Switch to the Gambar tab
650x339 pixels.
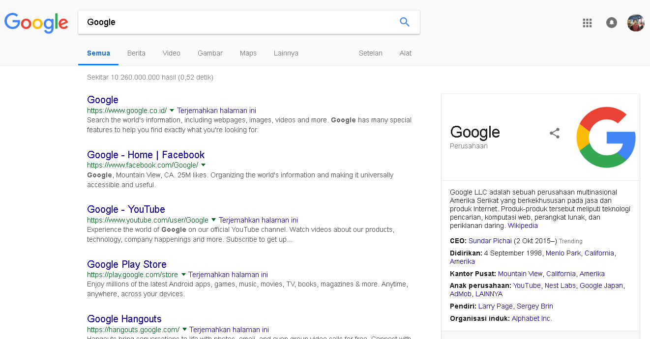pos(210,53)
